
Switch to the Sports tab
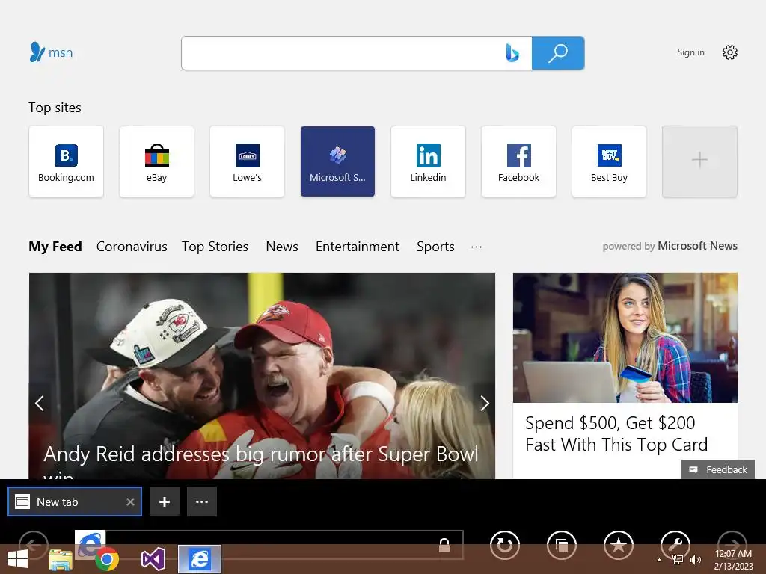pyautogui.click(x=435, y=247)
